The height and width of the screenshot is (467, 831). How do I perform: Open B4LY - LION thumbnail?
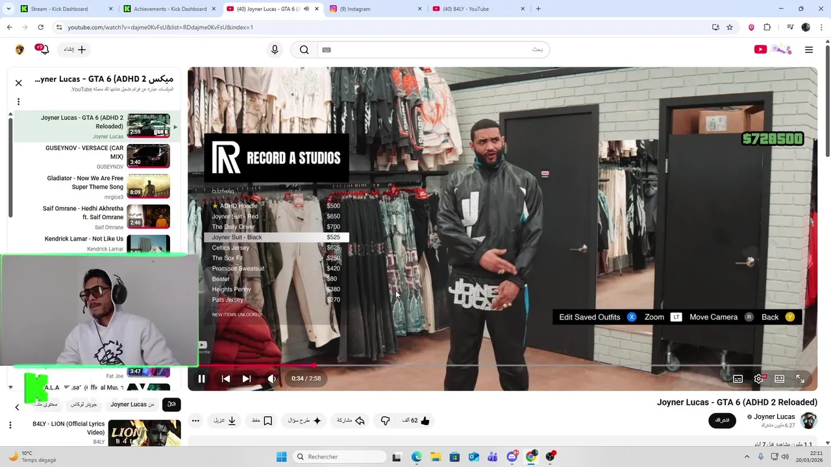tap(144, 433)
